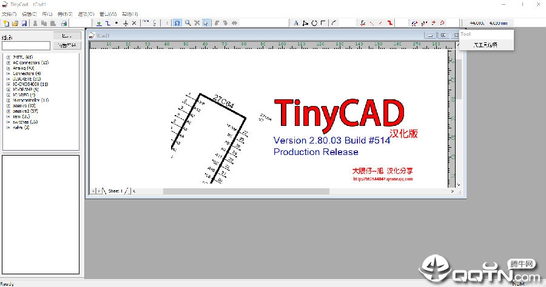Click the Cut scissors icon
The image size is (546, 287).
coord(35,23)
